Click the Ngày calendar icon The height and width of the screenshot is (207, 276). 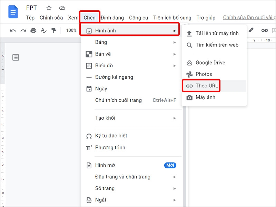(89, 89)
